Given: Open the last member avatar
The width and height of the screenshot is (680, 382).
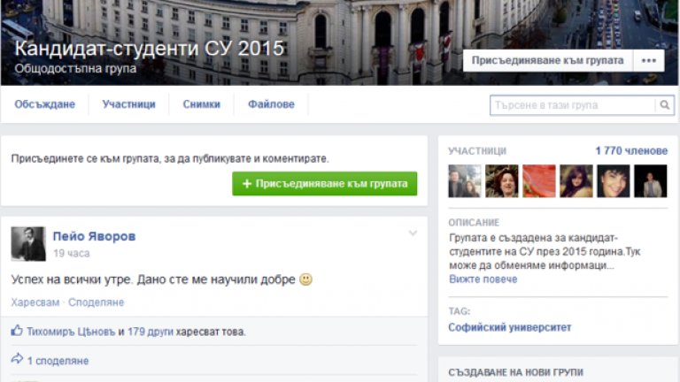Looking at the screenshot, I should [651, 181].
